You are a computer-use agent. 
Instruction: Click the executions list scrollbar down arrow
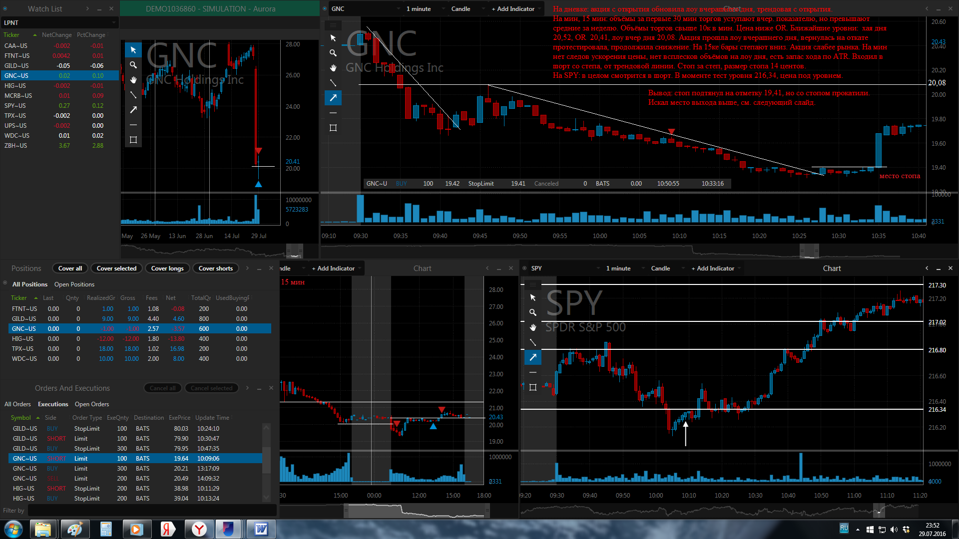pyautogui.click(x=266, y=498)
